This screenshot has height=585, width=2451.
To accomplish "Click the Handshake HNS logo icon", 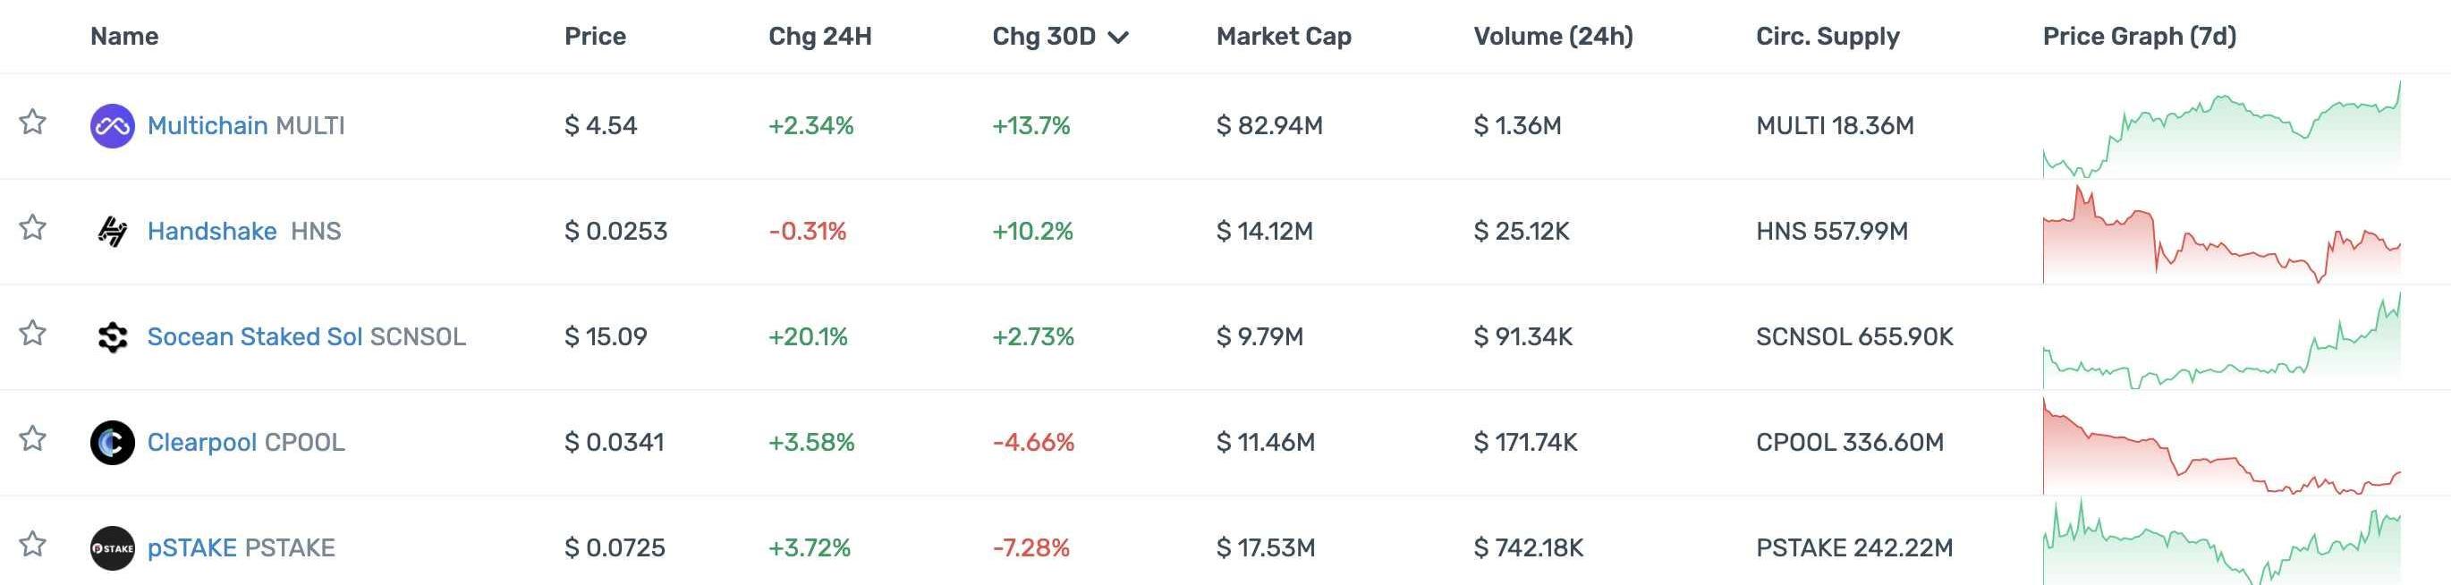I will [x=113, y=231].
